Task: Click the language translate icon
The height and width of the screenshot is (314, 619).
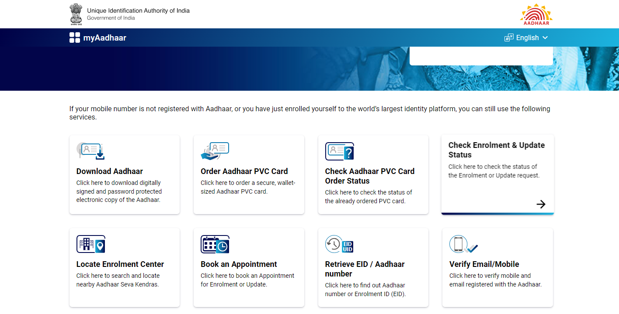Action: click(509, 38)
